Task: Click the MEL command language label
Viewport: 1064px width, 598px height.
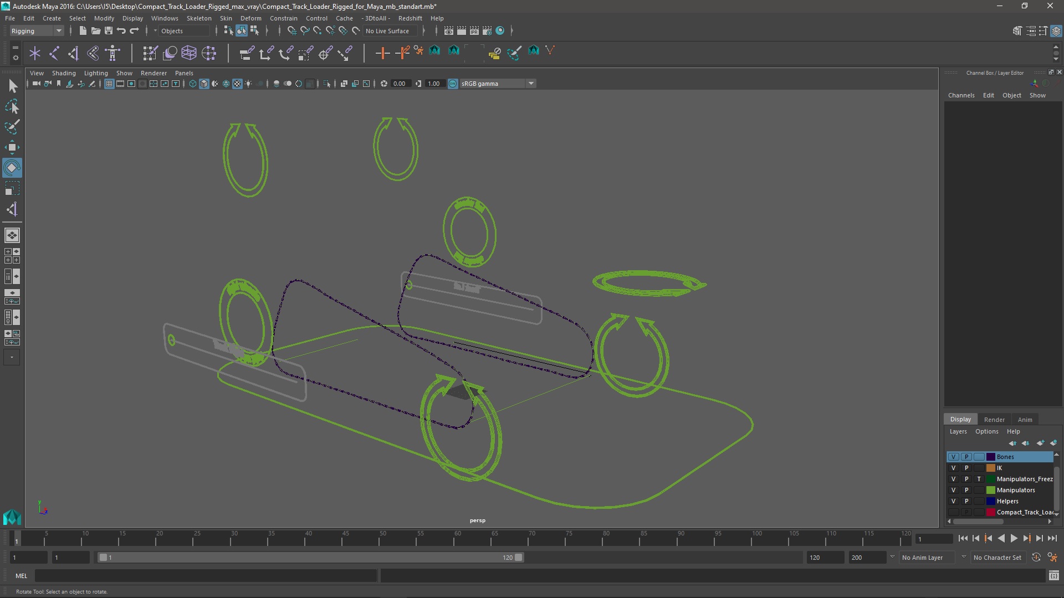Action: coord(21,576)
